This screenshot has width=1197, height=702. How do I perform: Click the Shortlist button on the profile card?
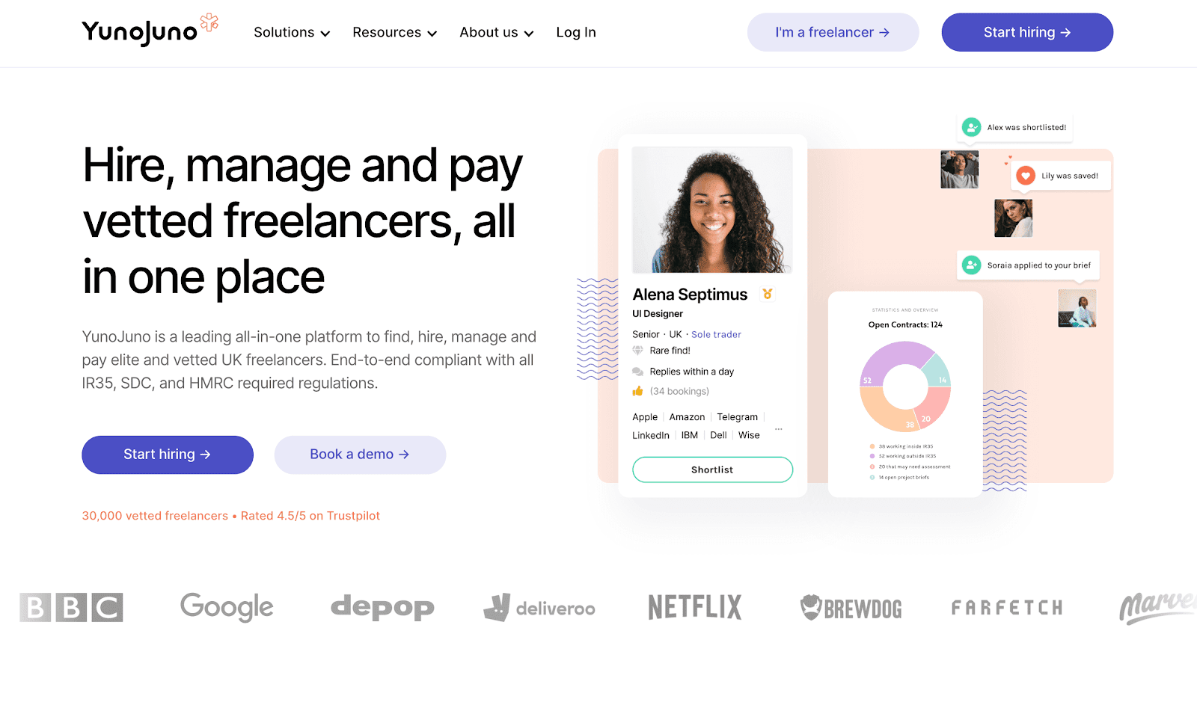pyautogui.click(x=712, y=469)
